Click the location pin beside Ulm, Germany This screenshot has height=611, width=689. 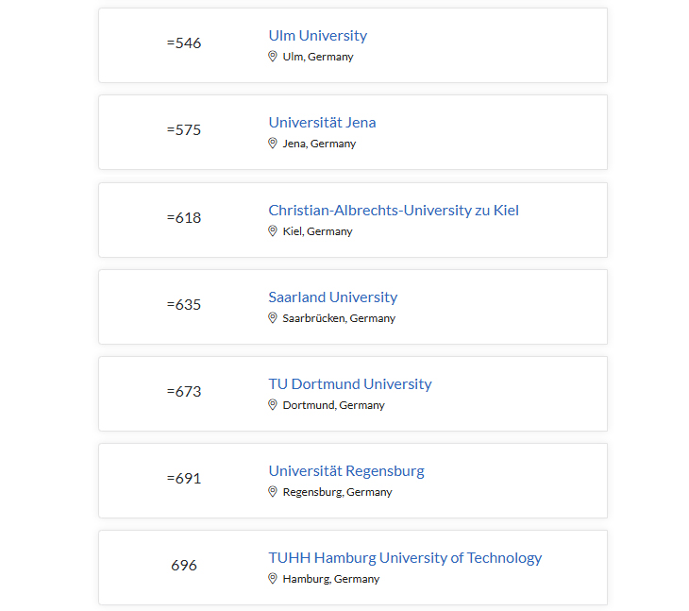(x=273, y=57)
